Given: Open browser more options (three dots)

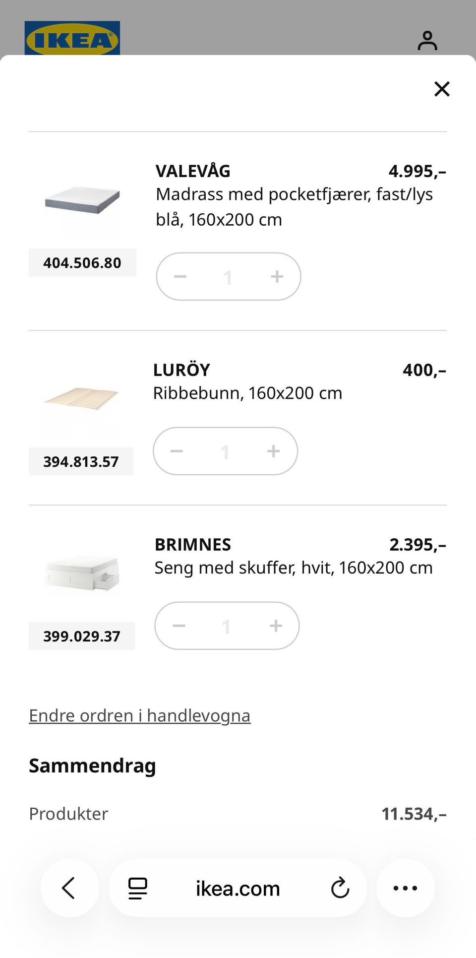Looking at the screenshot, I should click(406, 888).
